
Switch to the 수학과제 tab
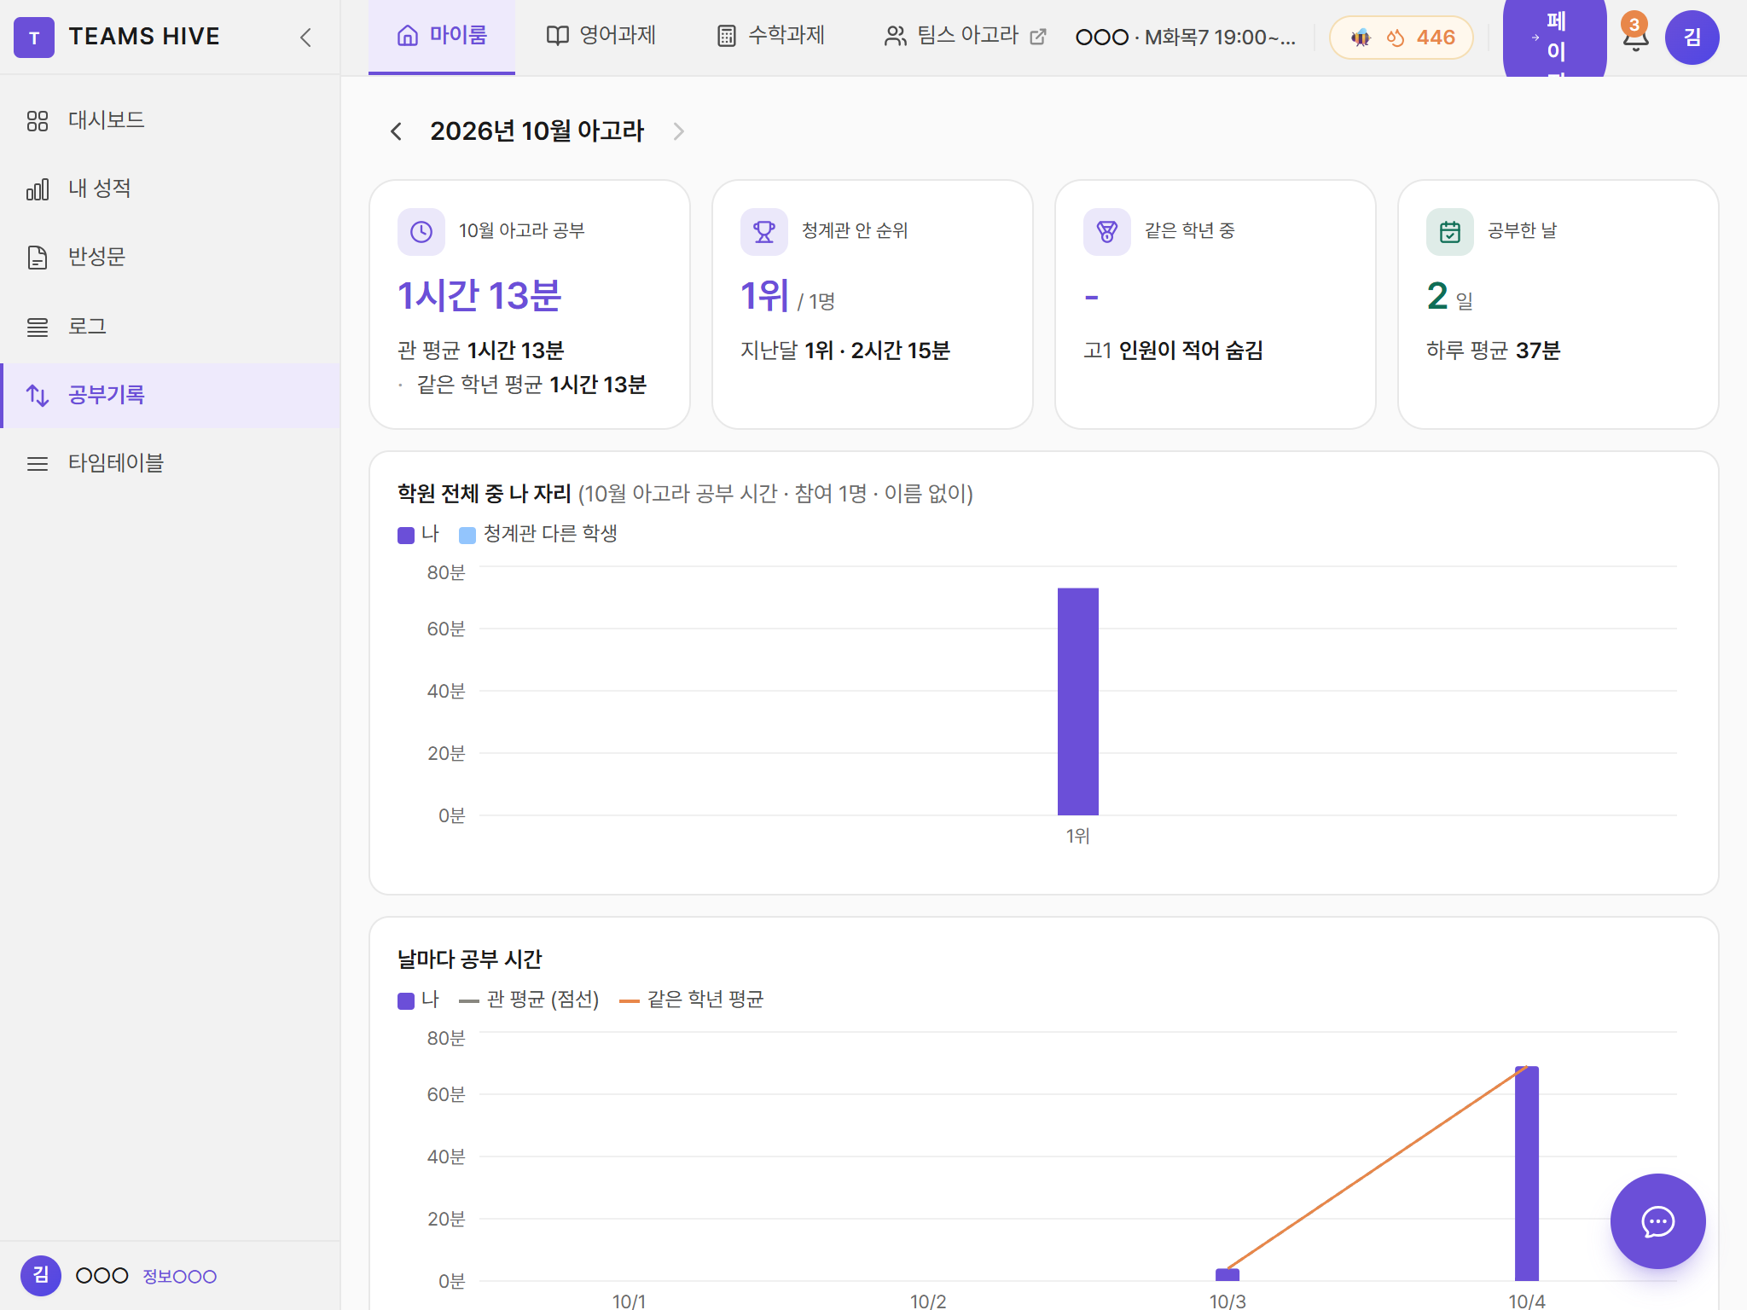point(770,36)
